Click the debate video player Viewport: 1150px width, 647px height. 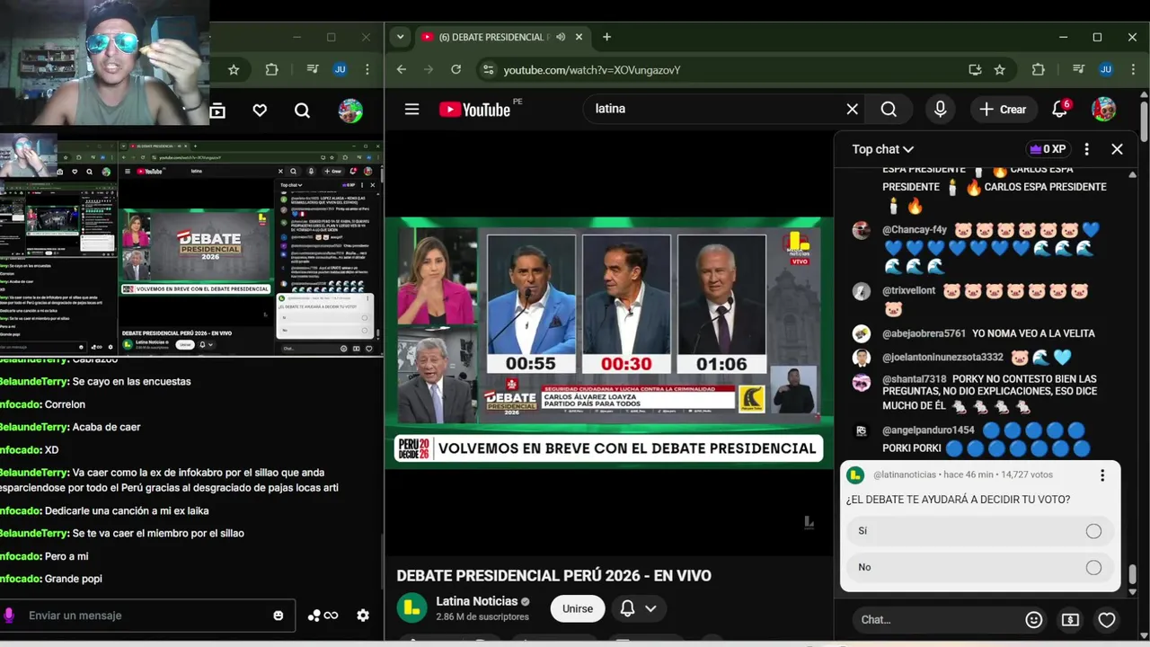click(609, 341)
